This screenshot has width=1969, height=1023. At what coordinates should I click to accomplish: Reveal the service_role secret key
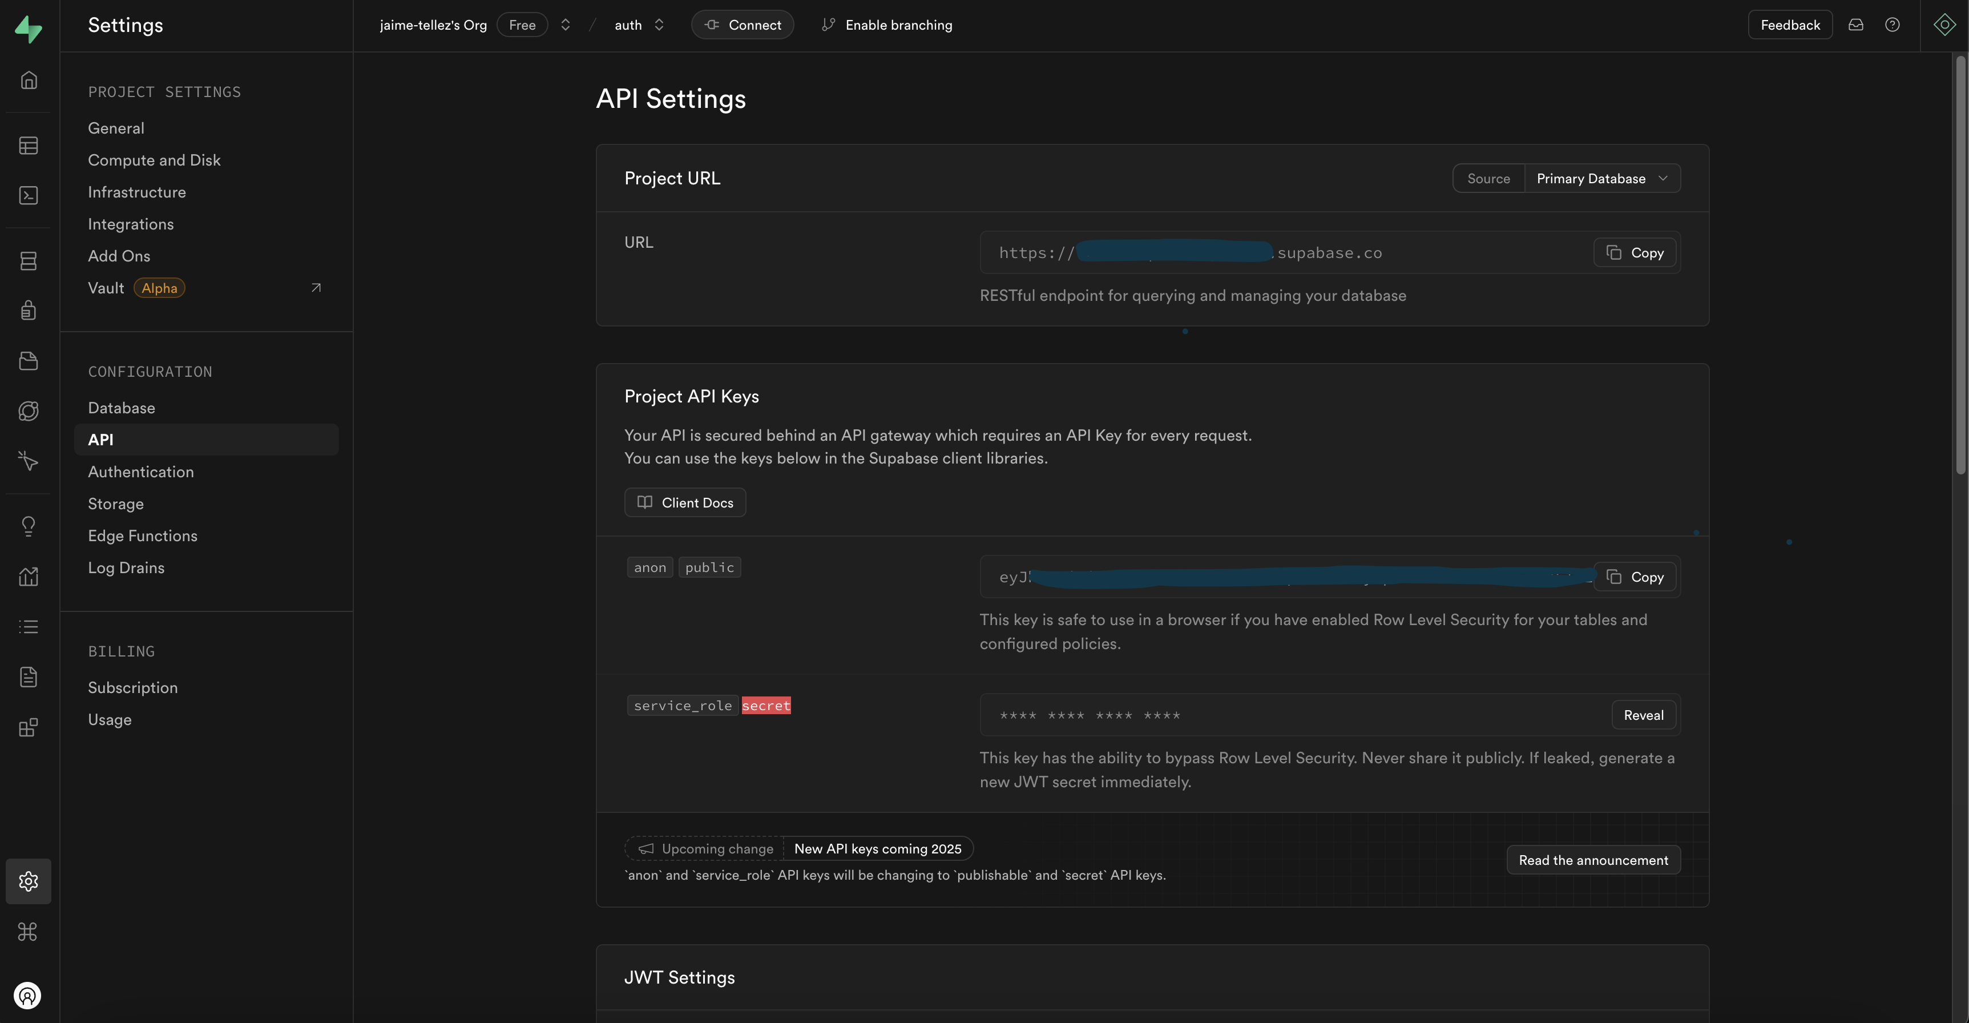pyautogui.click(x=1643, y=716)
